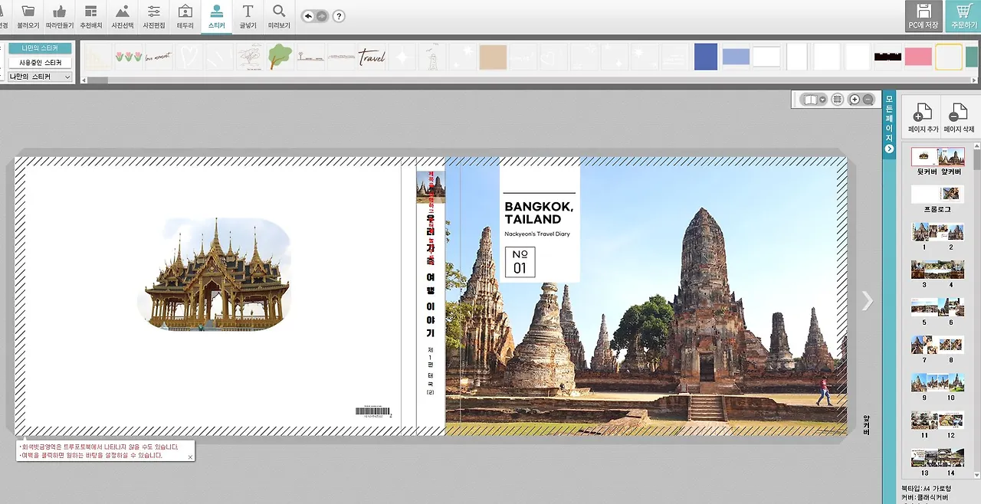
Task: Collapse the 모든페이지 side panel
Action: click(889, 149)
